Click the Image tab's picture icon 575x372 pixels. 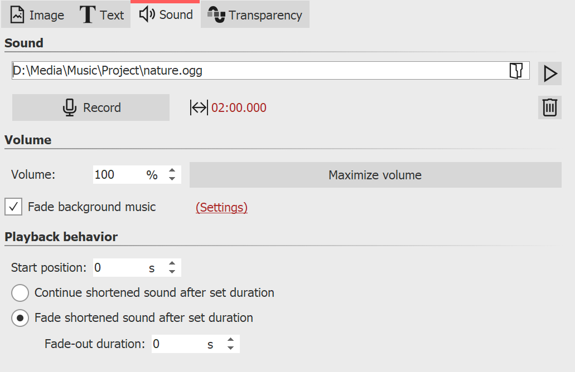coord(17,14)
